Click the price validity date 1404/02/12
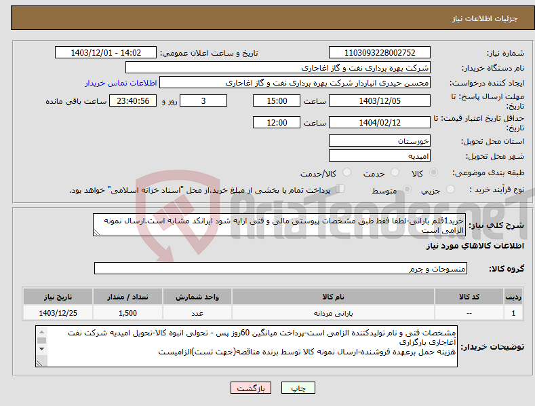The width and height of the screenshot is (535, 406). 380,122
